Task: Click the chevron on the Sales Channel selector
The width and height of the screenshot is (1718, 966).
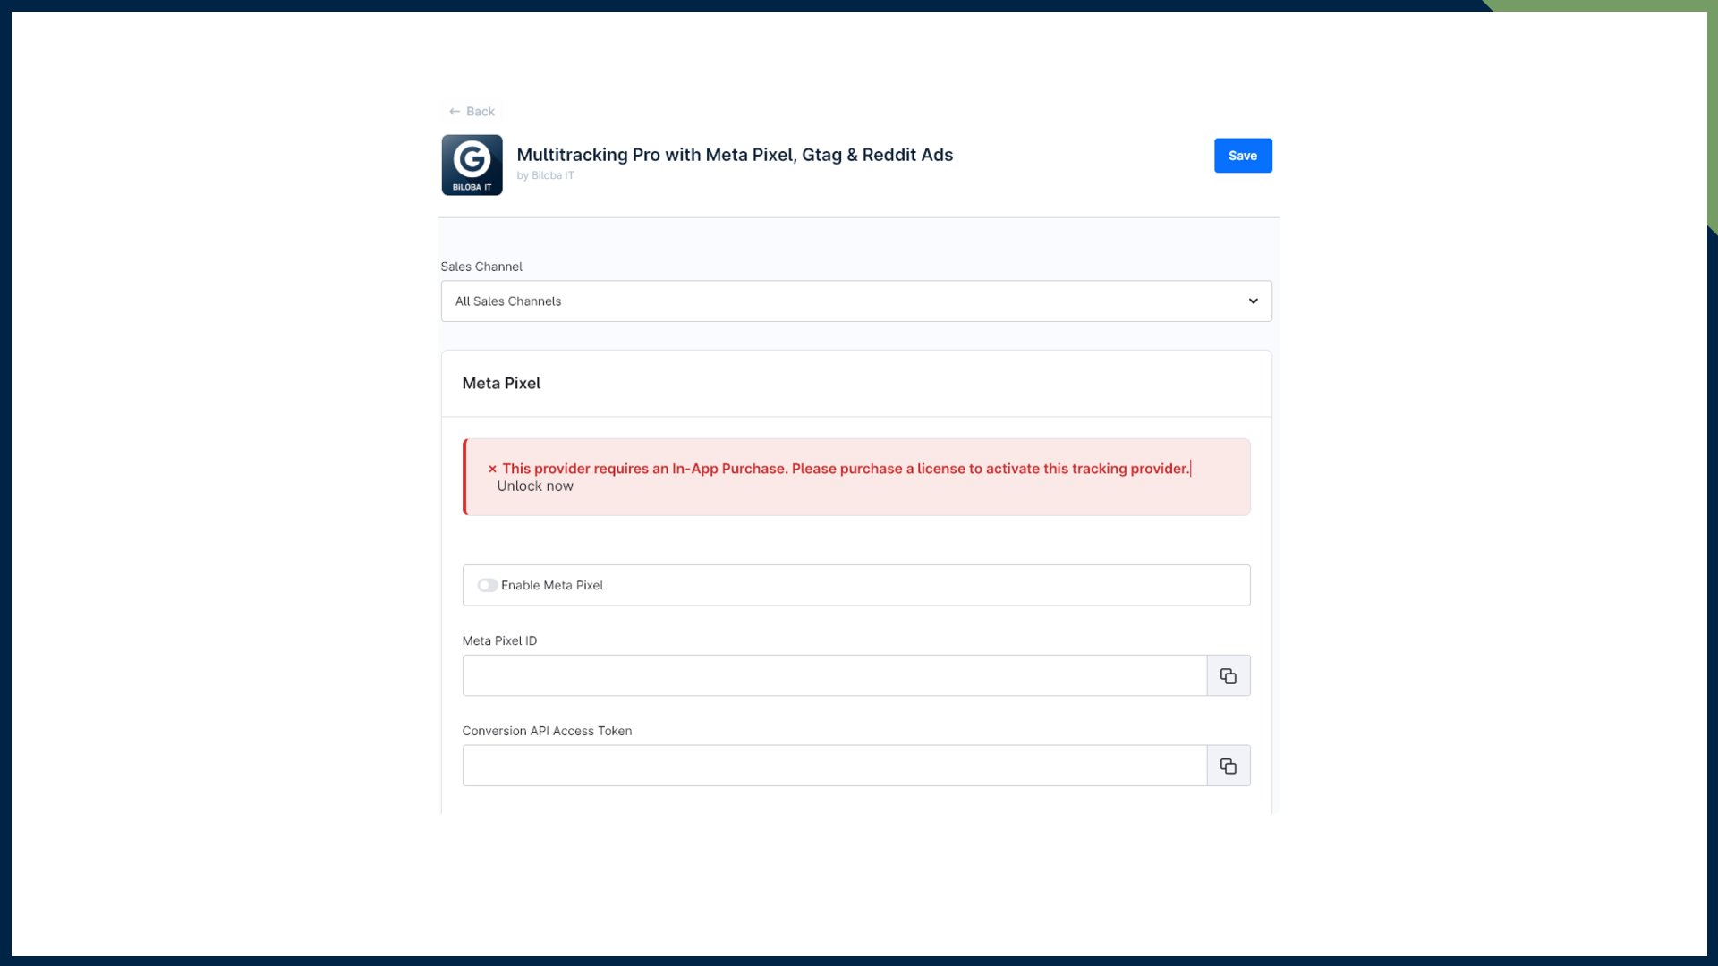Action: pyautogui.click(x=1253, y=301)
